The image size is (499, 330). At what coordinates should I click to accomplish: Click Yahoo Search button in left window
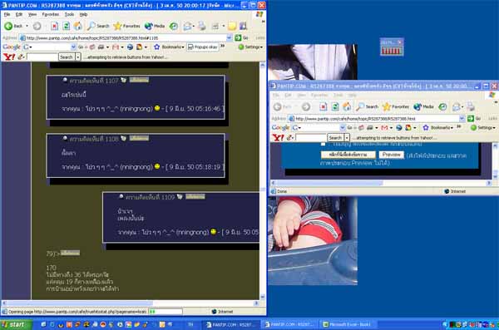(67, 57)
